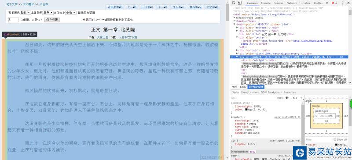Open the 大主宰 breadcrumb link
This screenshot has height=160, width=352.
click(x=44, y=4)
